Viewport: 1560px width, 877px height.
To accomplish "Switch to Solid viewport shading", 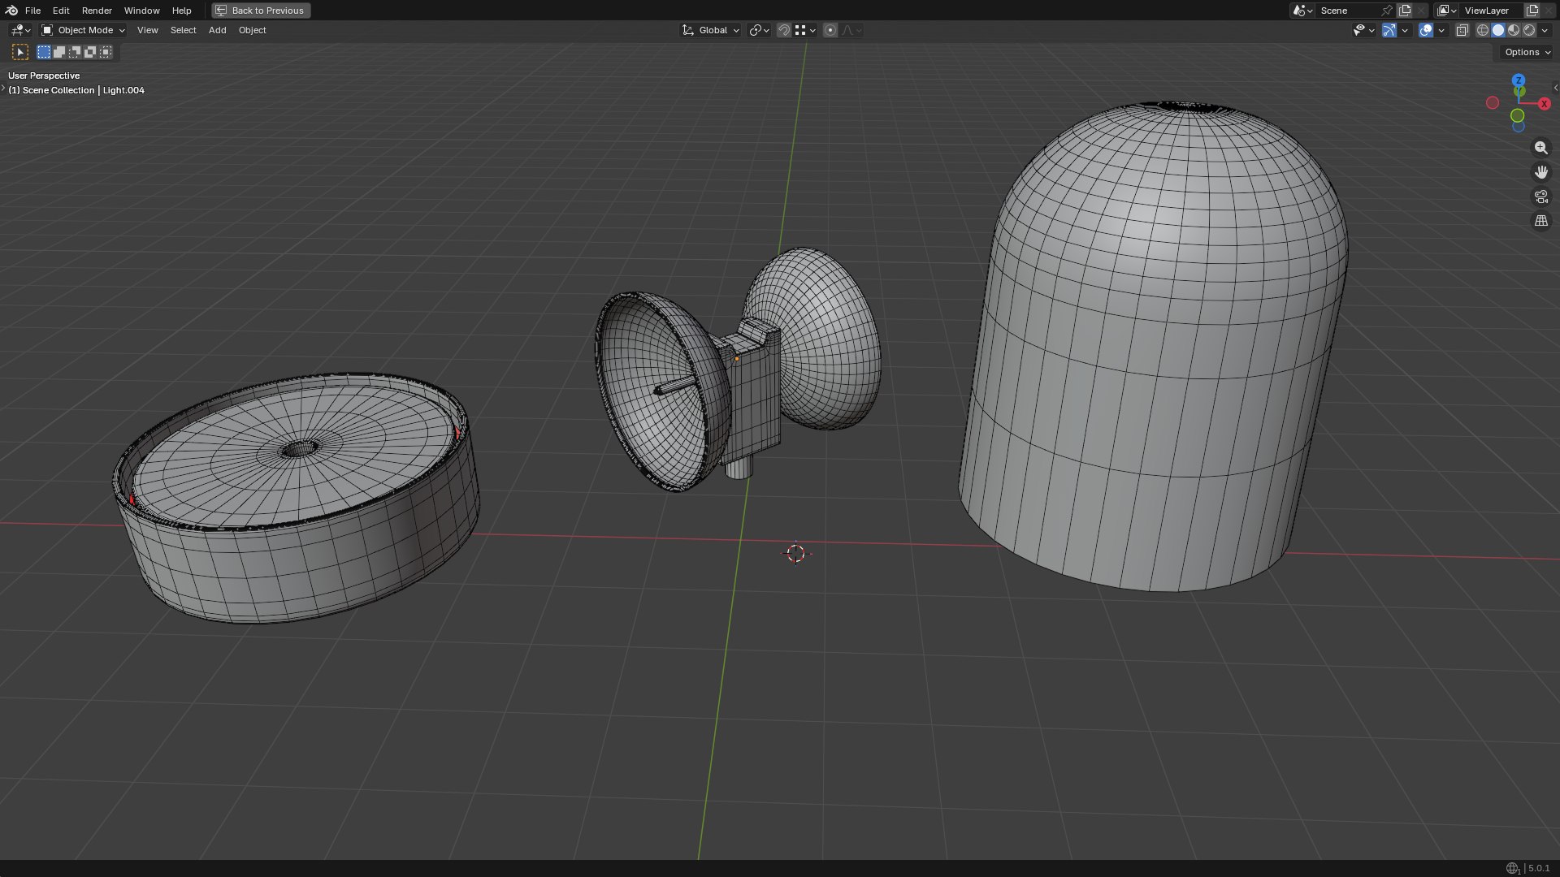I will [x=1498, y=30].
